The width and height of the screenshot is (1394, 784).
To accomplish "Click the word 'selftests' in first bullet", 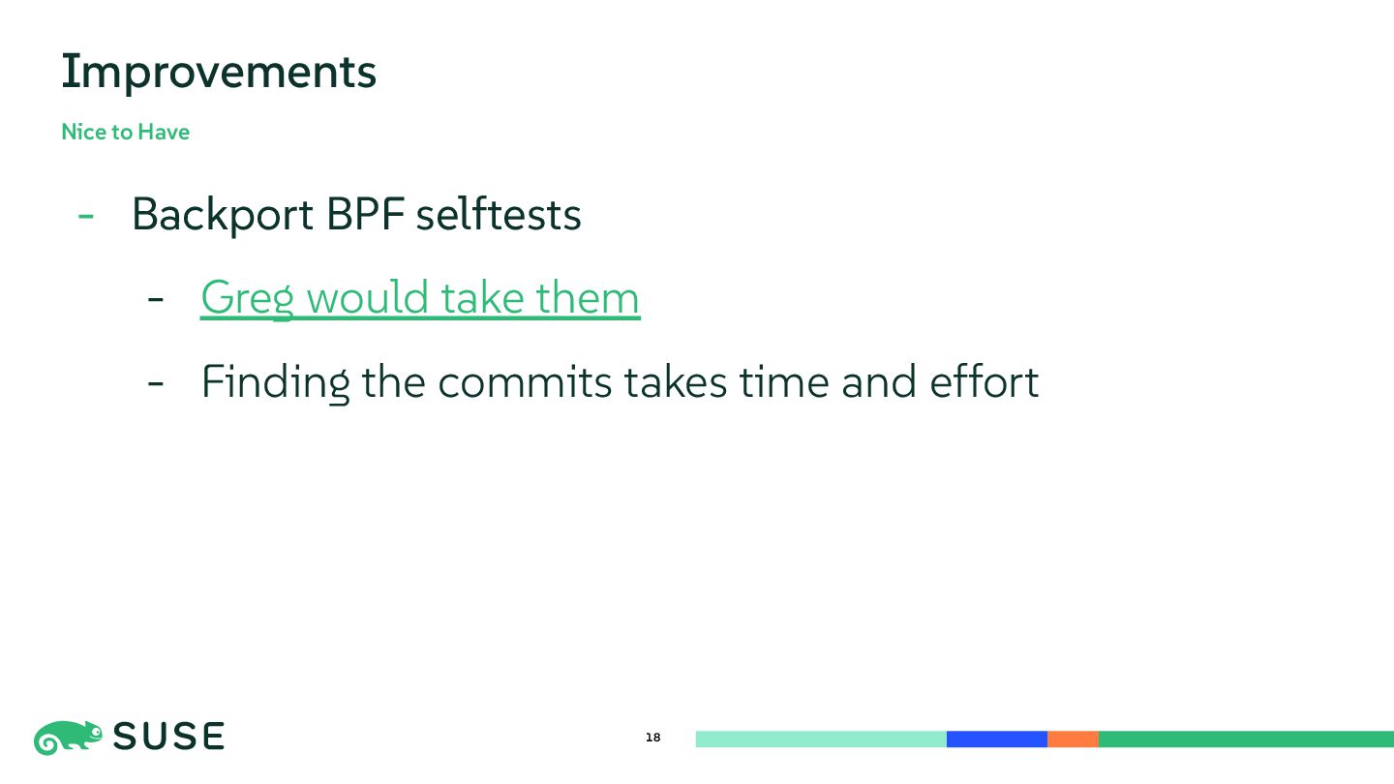I will pyautogui.click(x=499, y=214).
